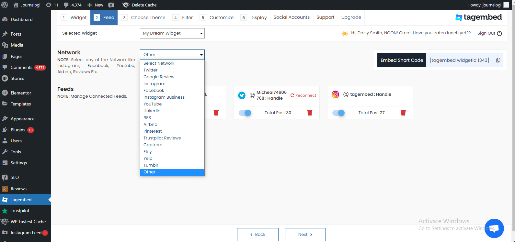515x242 pixels.
Task: Open the updates icon showing 11
Action: (52, 5)
